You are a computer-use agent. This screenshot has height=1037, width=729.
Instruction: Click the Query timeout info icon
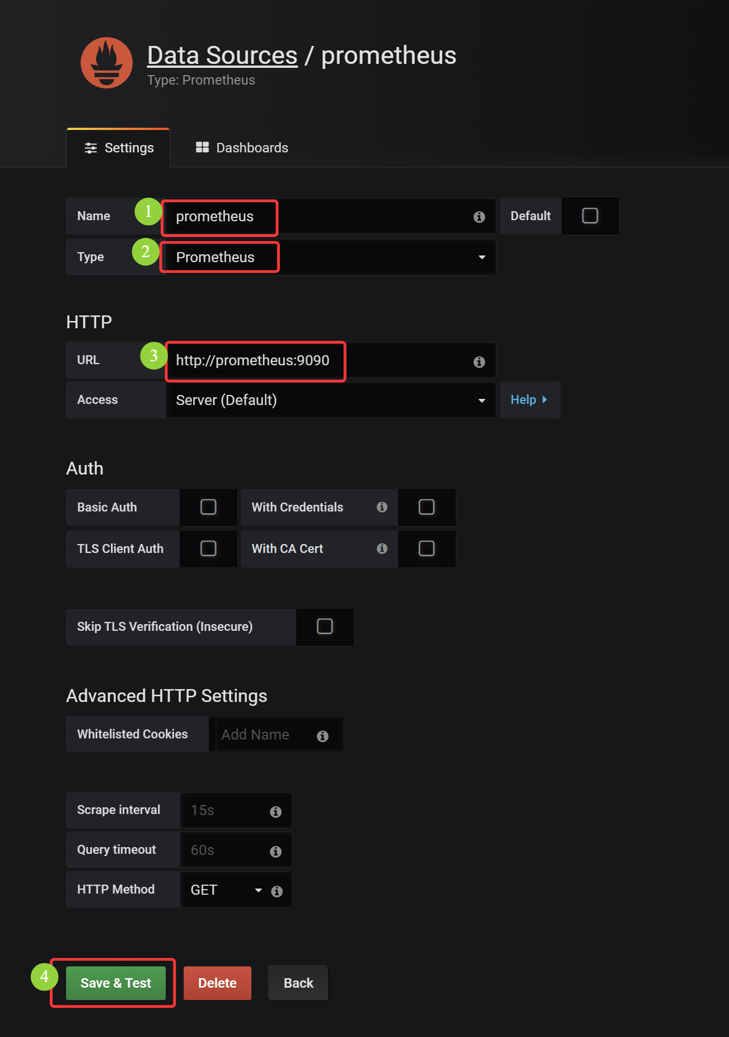[275, 852]
